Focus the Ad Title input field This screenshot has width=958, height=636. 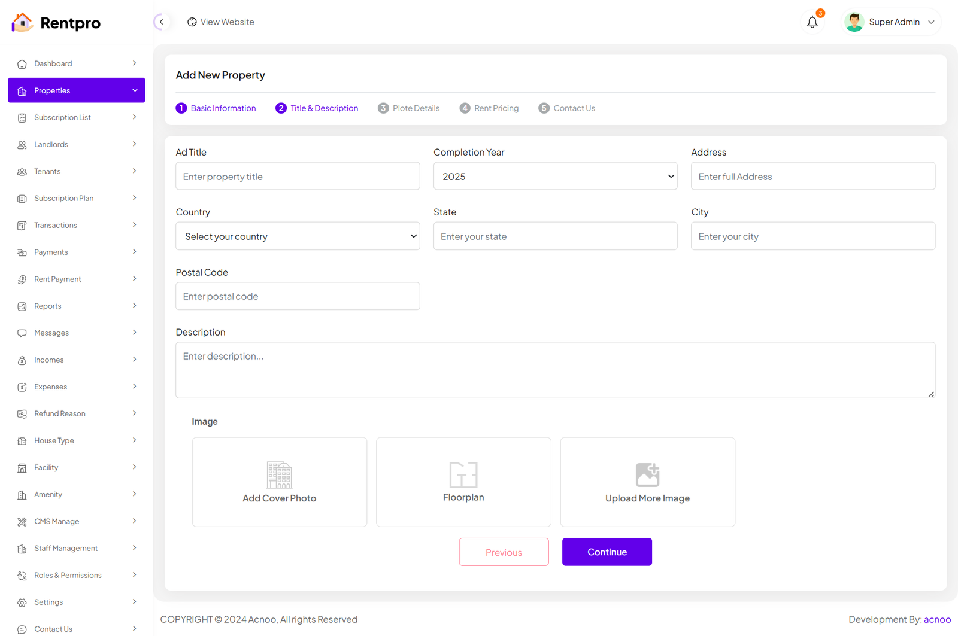coord(298,177)
